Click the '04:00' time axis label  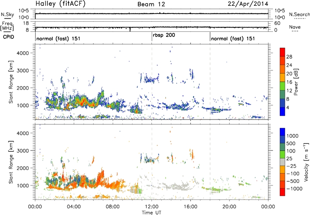74,207
